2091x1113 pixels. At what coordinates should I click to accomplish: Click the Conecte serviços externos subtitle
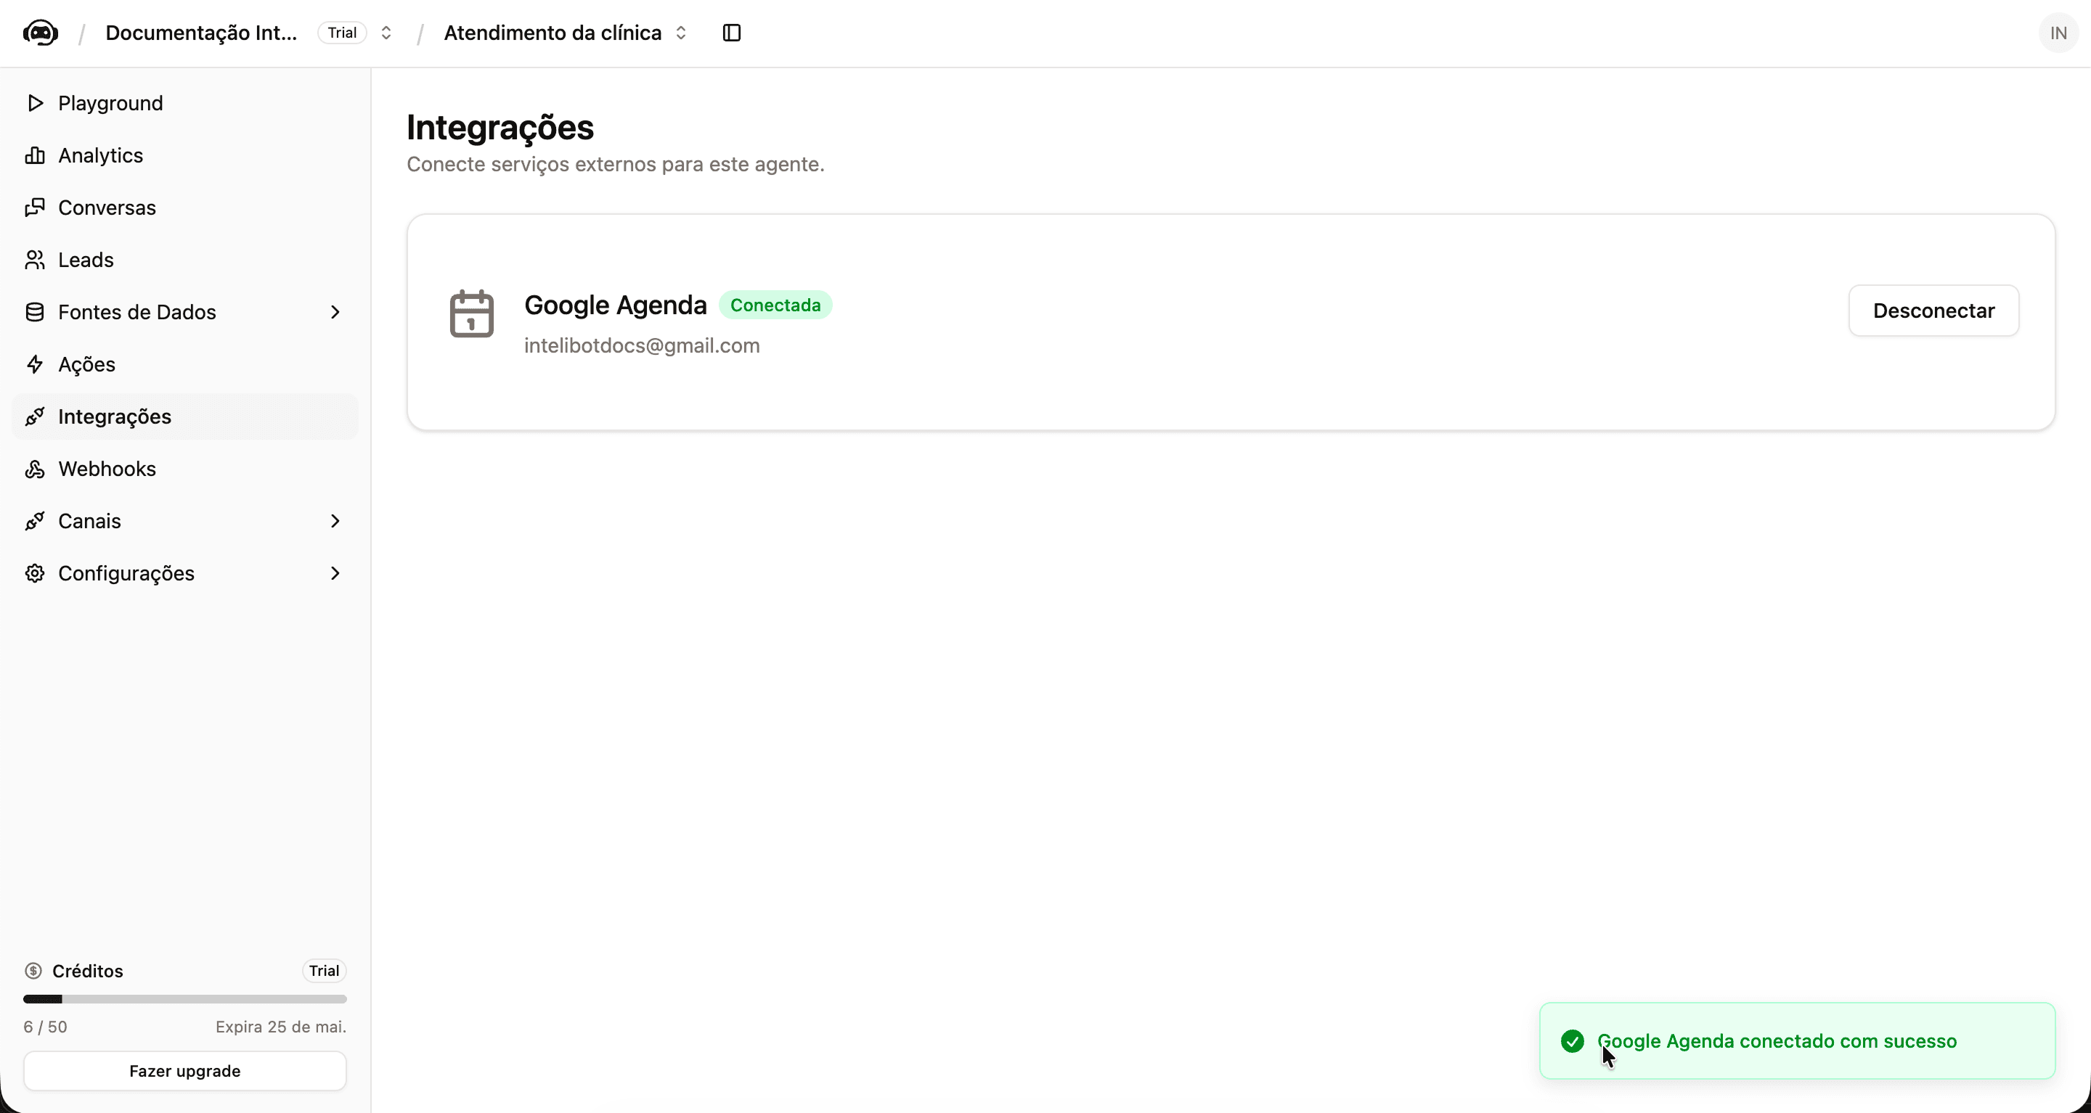(615, 165)
